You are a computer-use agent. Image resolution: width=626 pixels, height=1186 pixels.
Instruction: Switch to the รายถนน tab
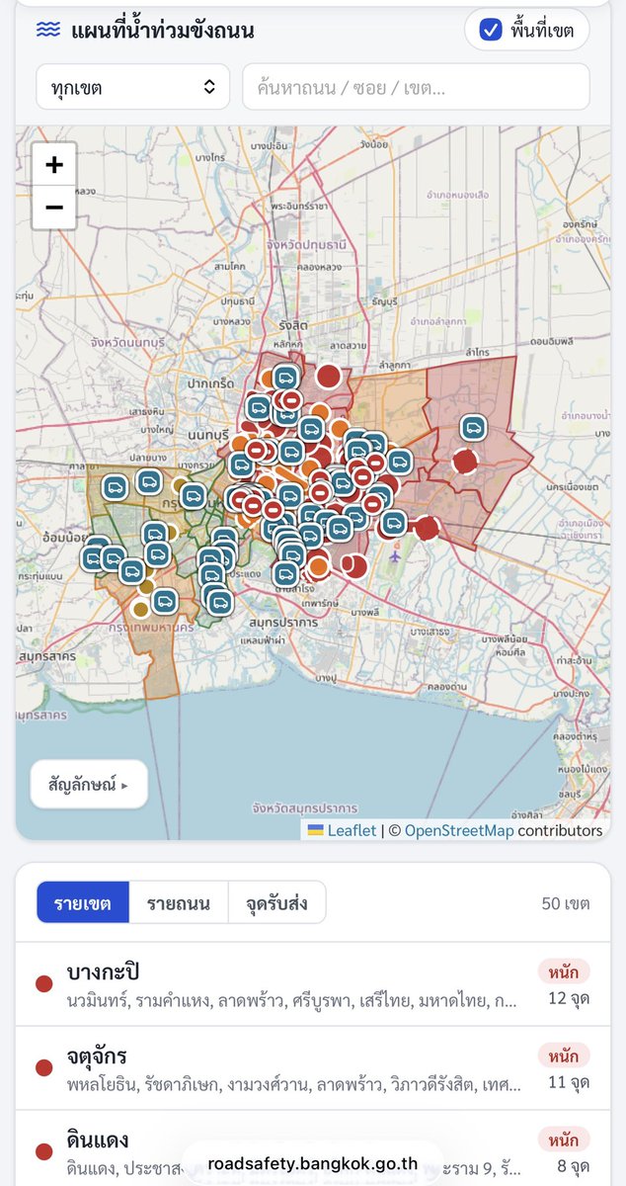tap(179, 903)
